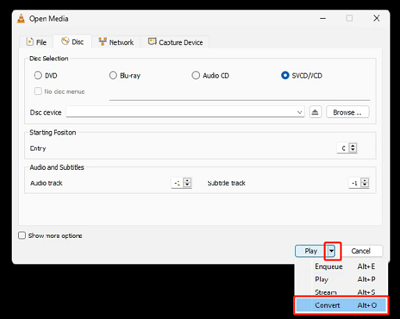Click into the Entry number field
The height and width of the screenshot is (319, 400).
click(x=343, y=148)
